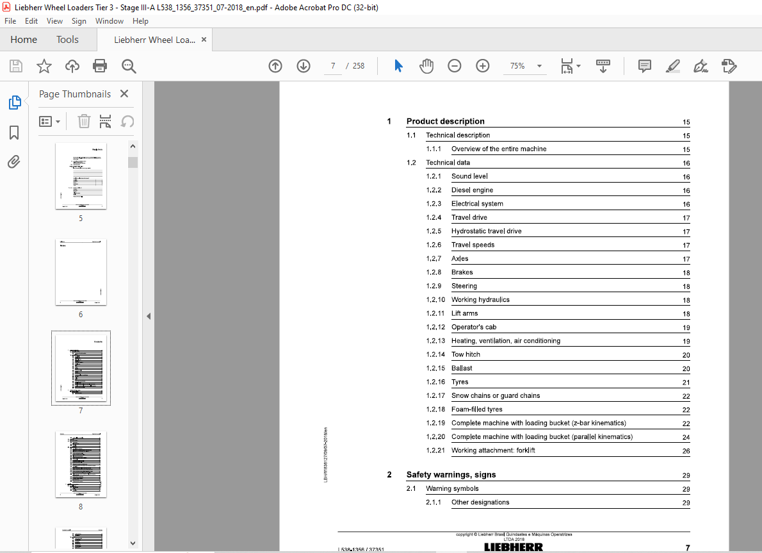Select page 7 thumbnail
The width and height of the screenshot is (762, 553).
[x=81, y=368]
